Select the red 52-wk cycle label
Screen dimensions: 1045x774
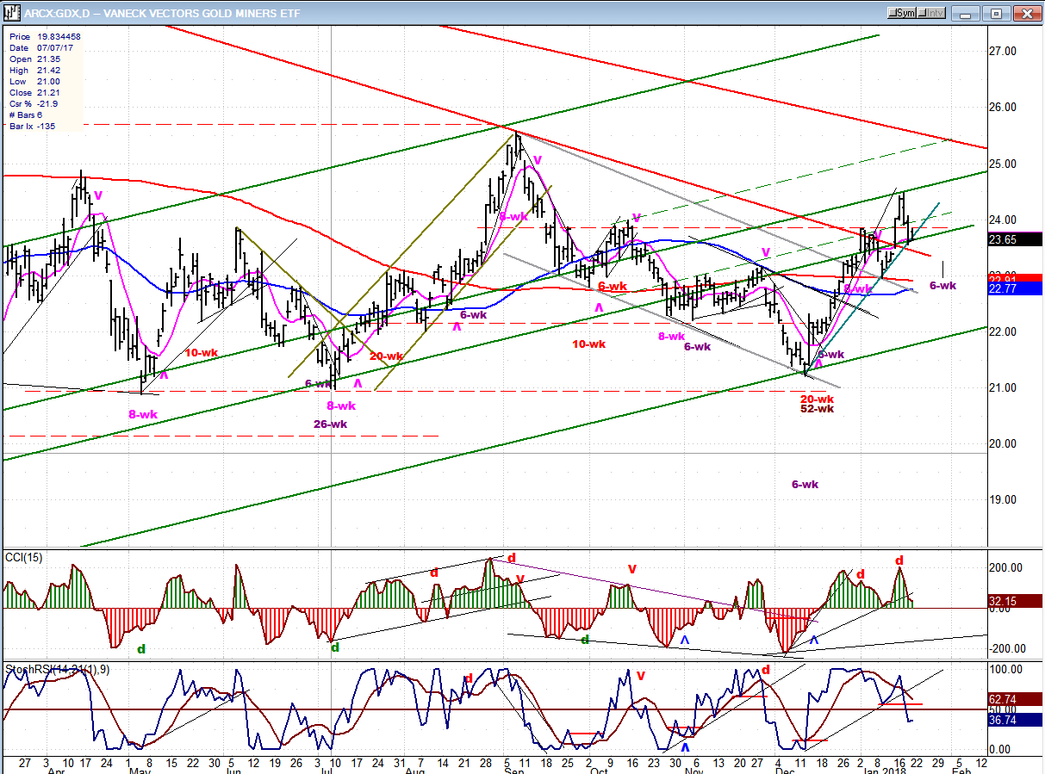tap(817, 409)
